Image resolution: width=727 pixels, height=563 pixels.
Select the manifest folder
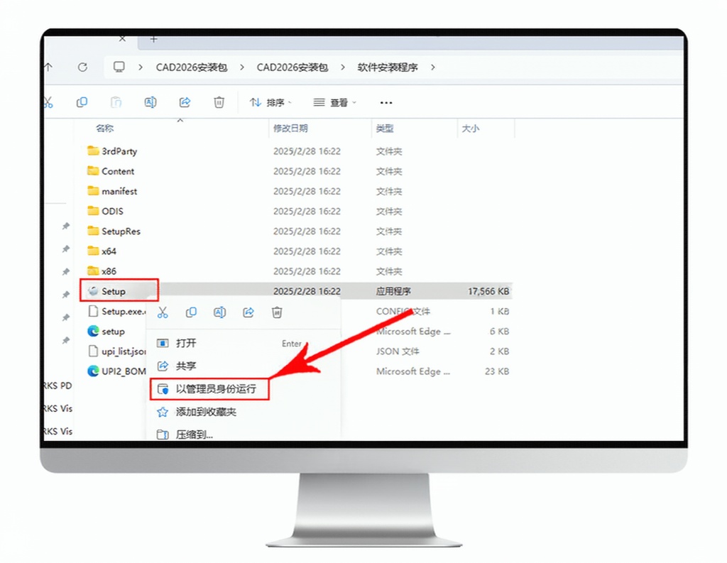click(112, 191)
